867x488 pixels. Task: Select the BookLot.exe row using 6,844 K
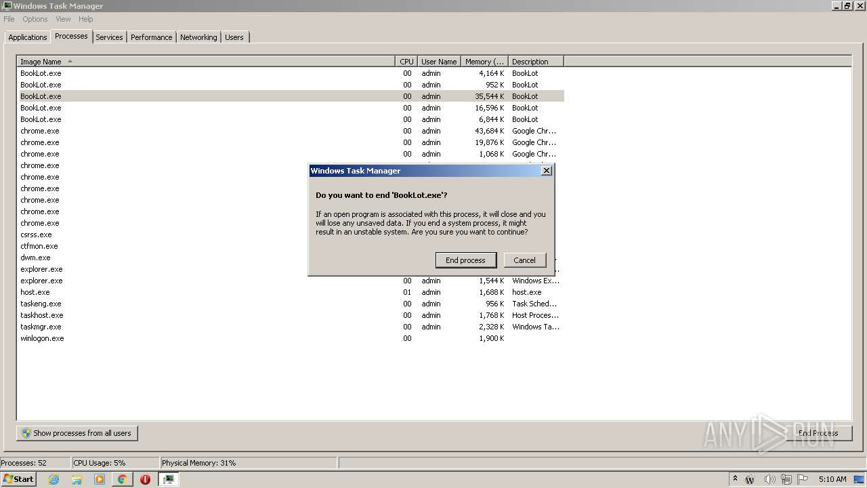291,119
